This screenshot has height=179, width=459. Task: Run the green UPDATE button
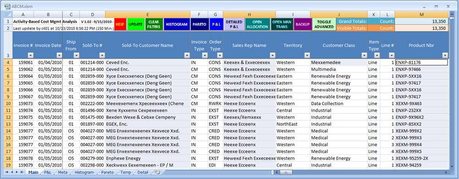click(136, 25)
